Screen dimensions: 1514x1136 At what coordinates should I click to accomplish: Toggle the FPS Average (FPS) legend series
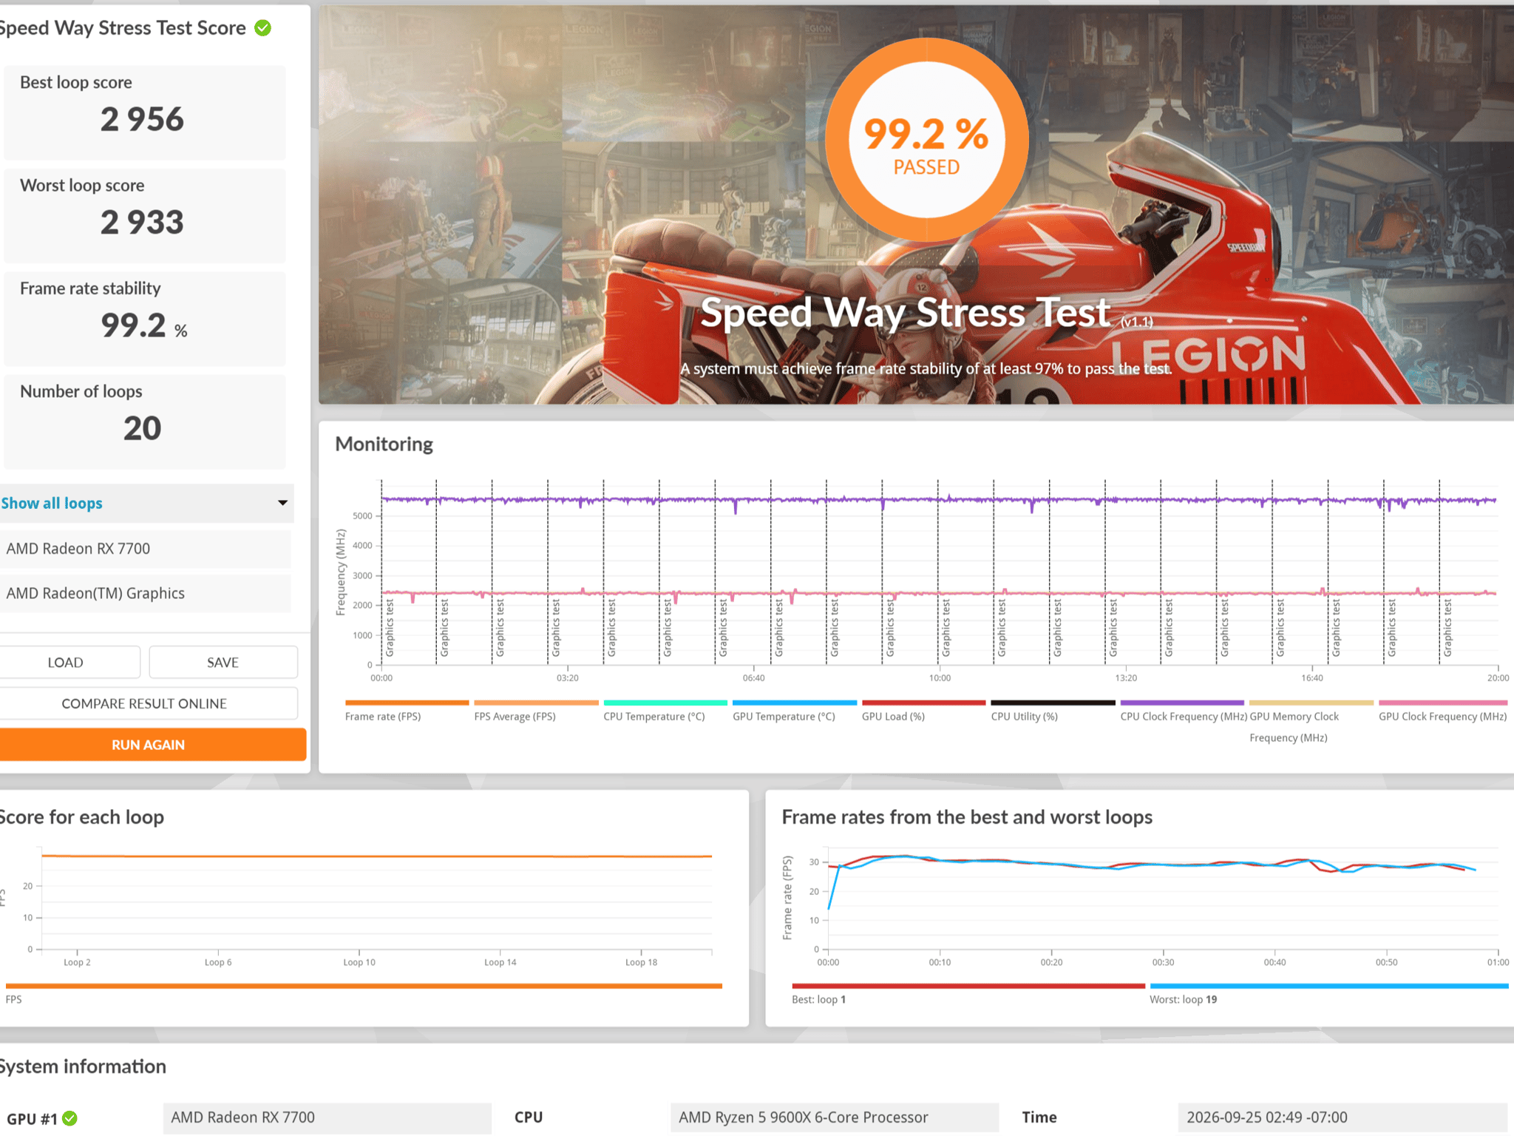pyautogui.click(x=536, y=711)
